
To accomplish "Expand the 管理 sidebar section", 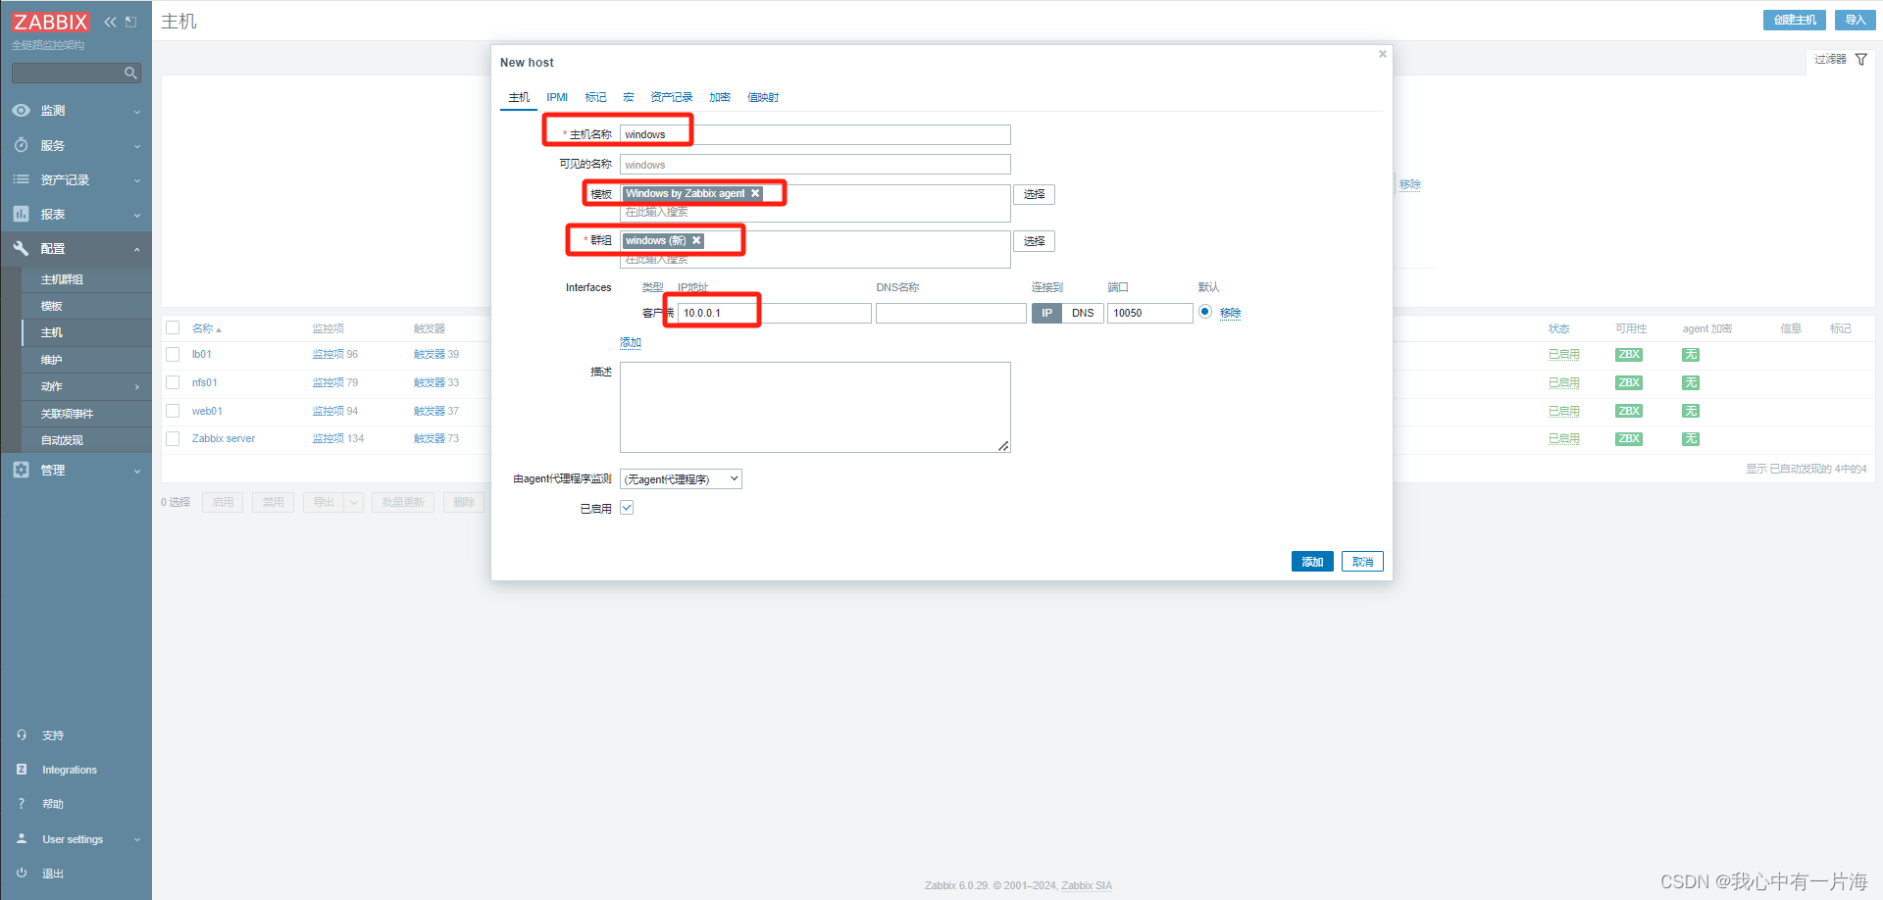I will point(137,471).
